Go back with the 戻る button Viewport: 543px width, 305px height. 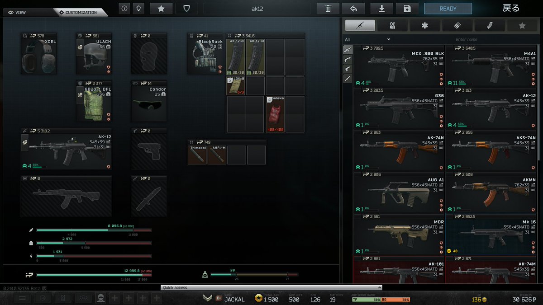click(511, 8)
